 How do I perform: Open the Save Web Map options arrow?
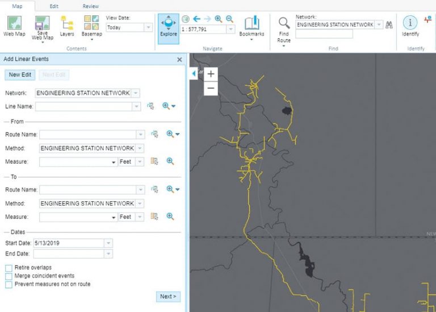pos(43,43)
